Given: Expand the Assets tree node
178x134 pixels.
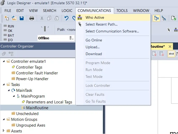Looking at the screenshot, I should pyautogui.click(x=3, y=131).
